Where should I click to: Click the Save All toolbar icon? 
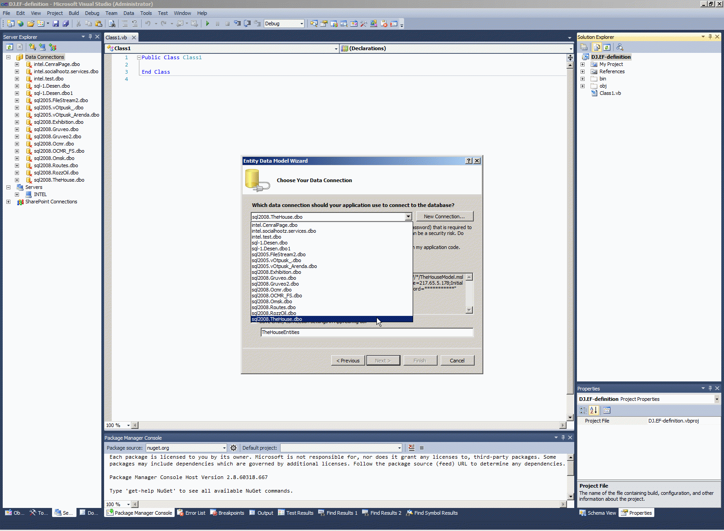[66, 23]
